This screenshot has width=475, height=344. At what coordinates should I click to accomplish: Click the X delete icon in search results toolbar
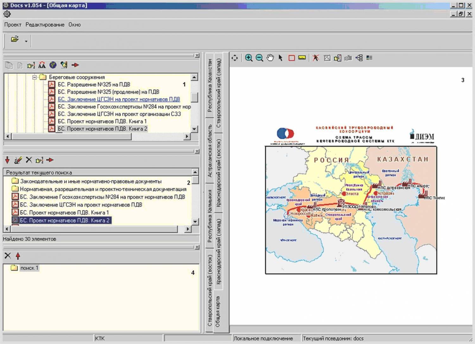pos(29,160)
